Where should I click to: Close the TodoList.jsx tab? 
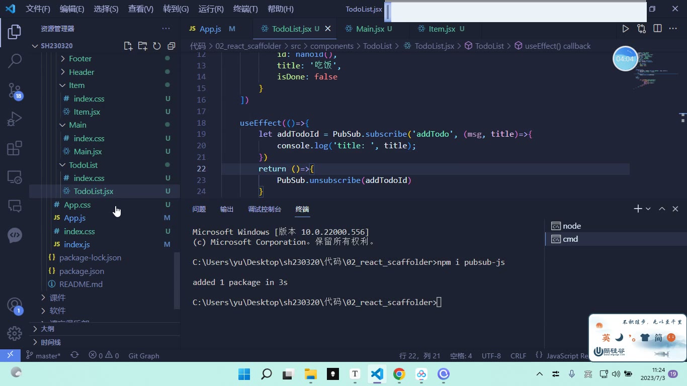tap(328, 29)
